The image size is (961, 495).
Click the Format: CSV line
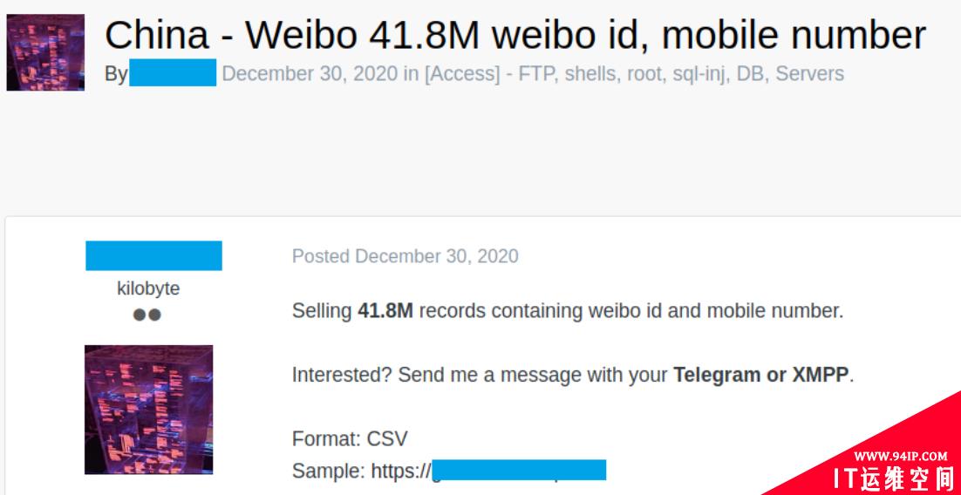pos(350,438)
